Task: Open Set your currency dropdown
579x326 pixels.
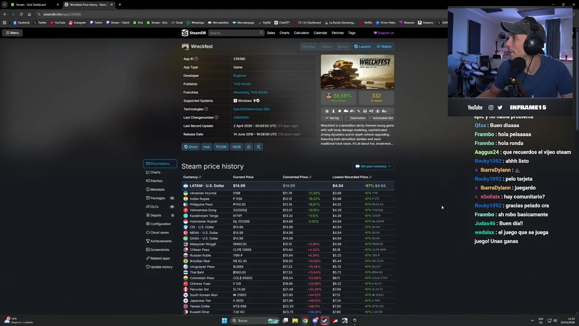Action: (373, 166)
